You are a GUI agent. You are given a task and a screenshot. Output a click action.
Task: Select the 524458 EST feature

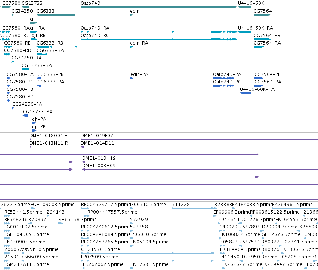(132, 231)
